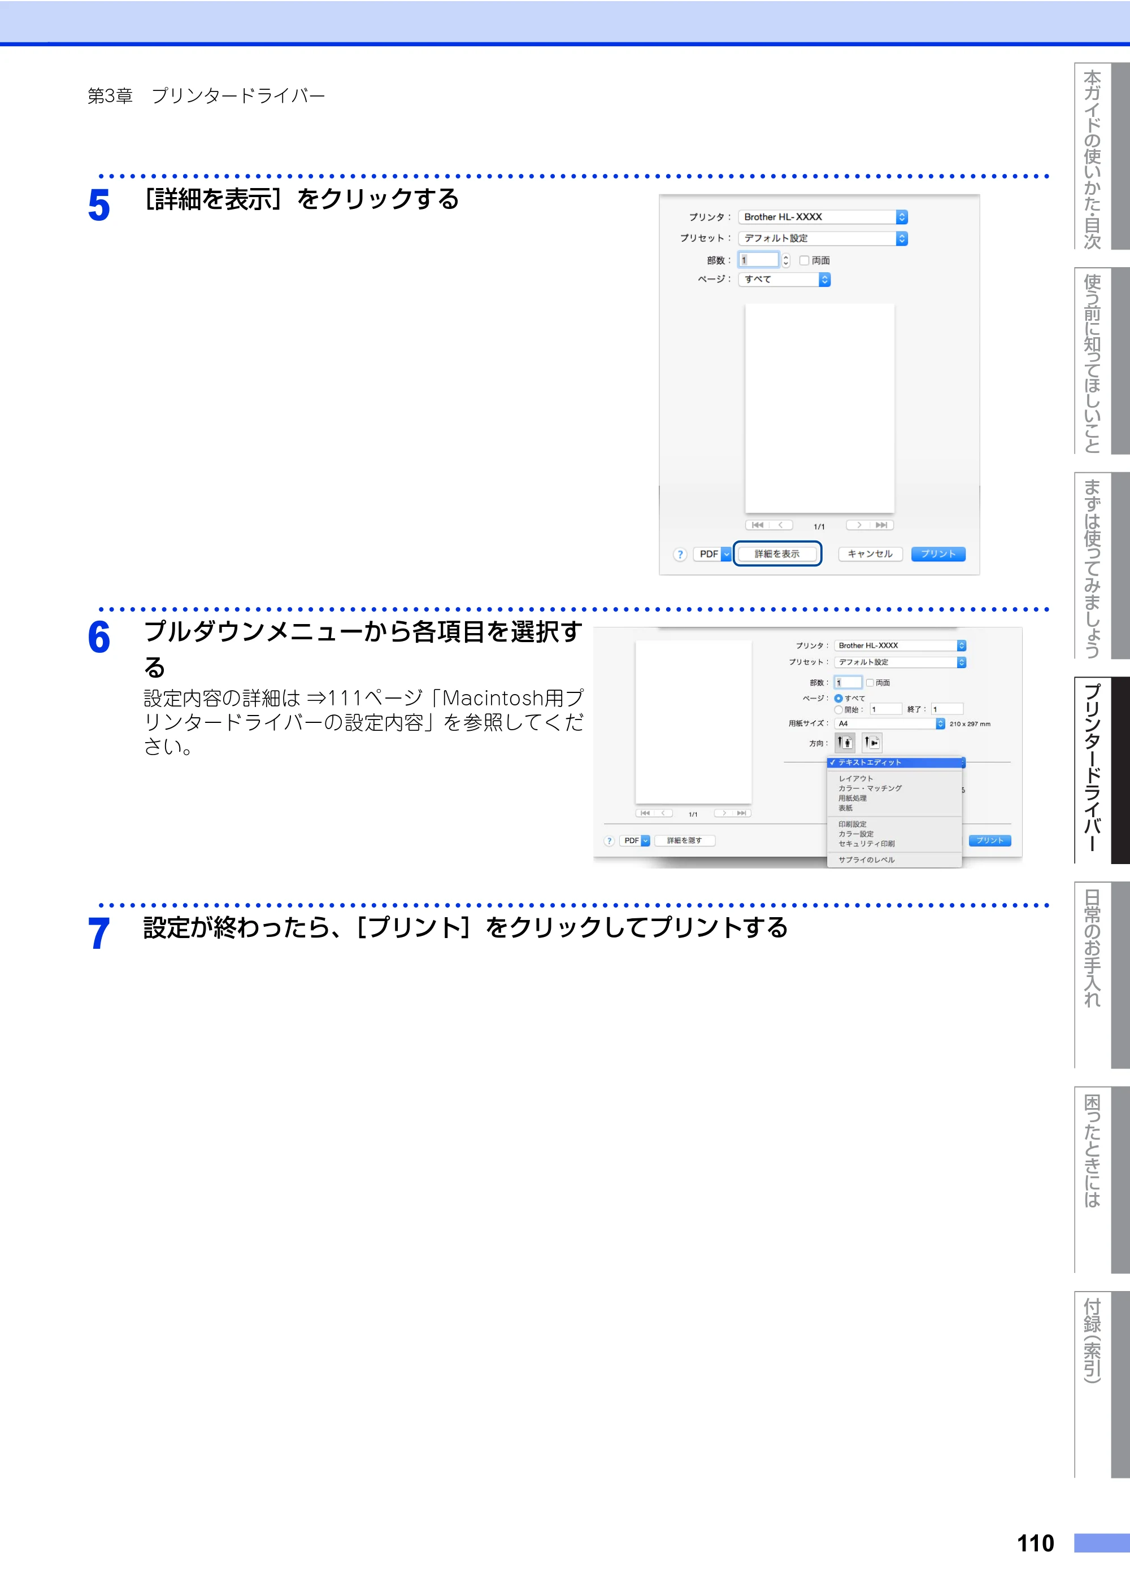Image resolution: width=1130 pixels, height=1596 pixels.
Task: Click the キャンセル button in step 5 dialog
Action: pyautogui.click(x=871, y=554)
